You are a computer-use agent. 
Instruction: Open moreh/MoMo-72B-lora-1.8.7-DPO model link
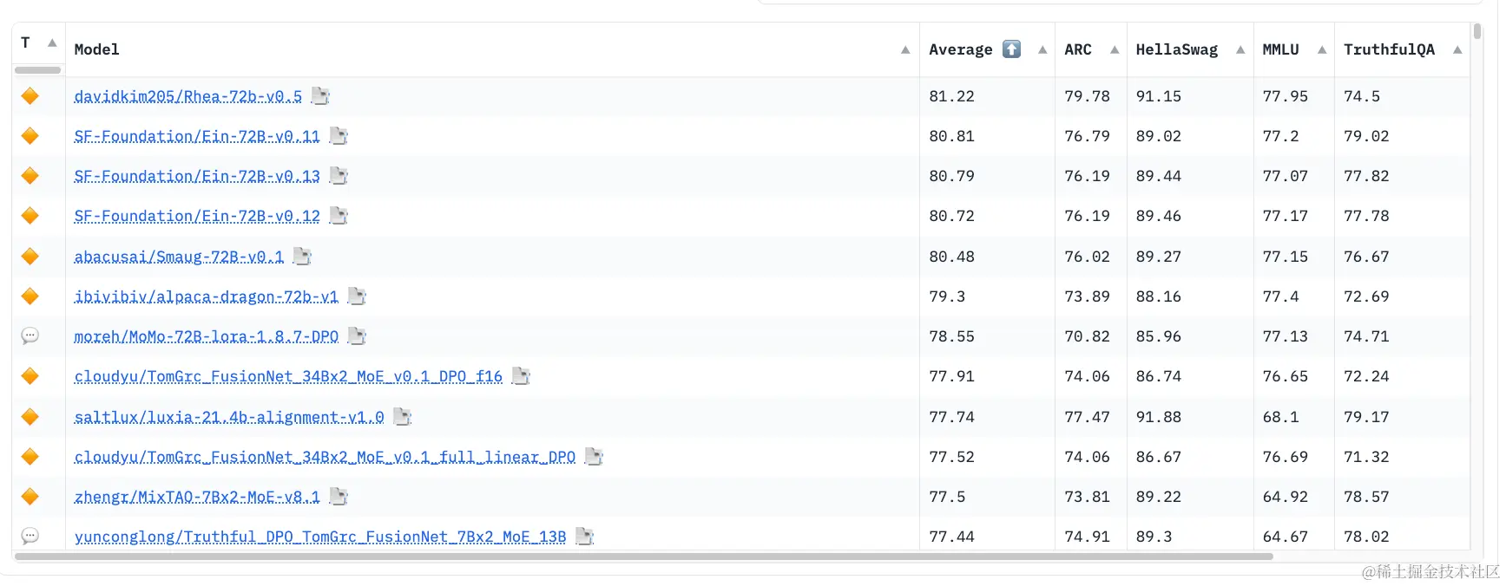[x=207, y=336]
